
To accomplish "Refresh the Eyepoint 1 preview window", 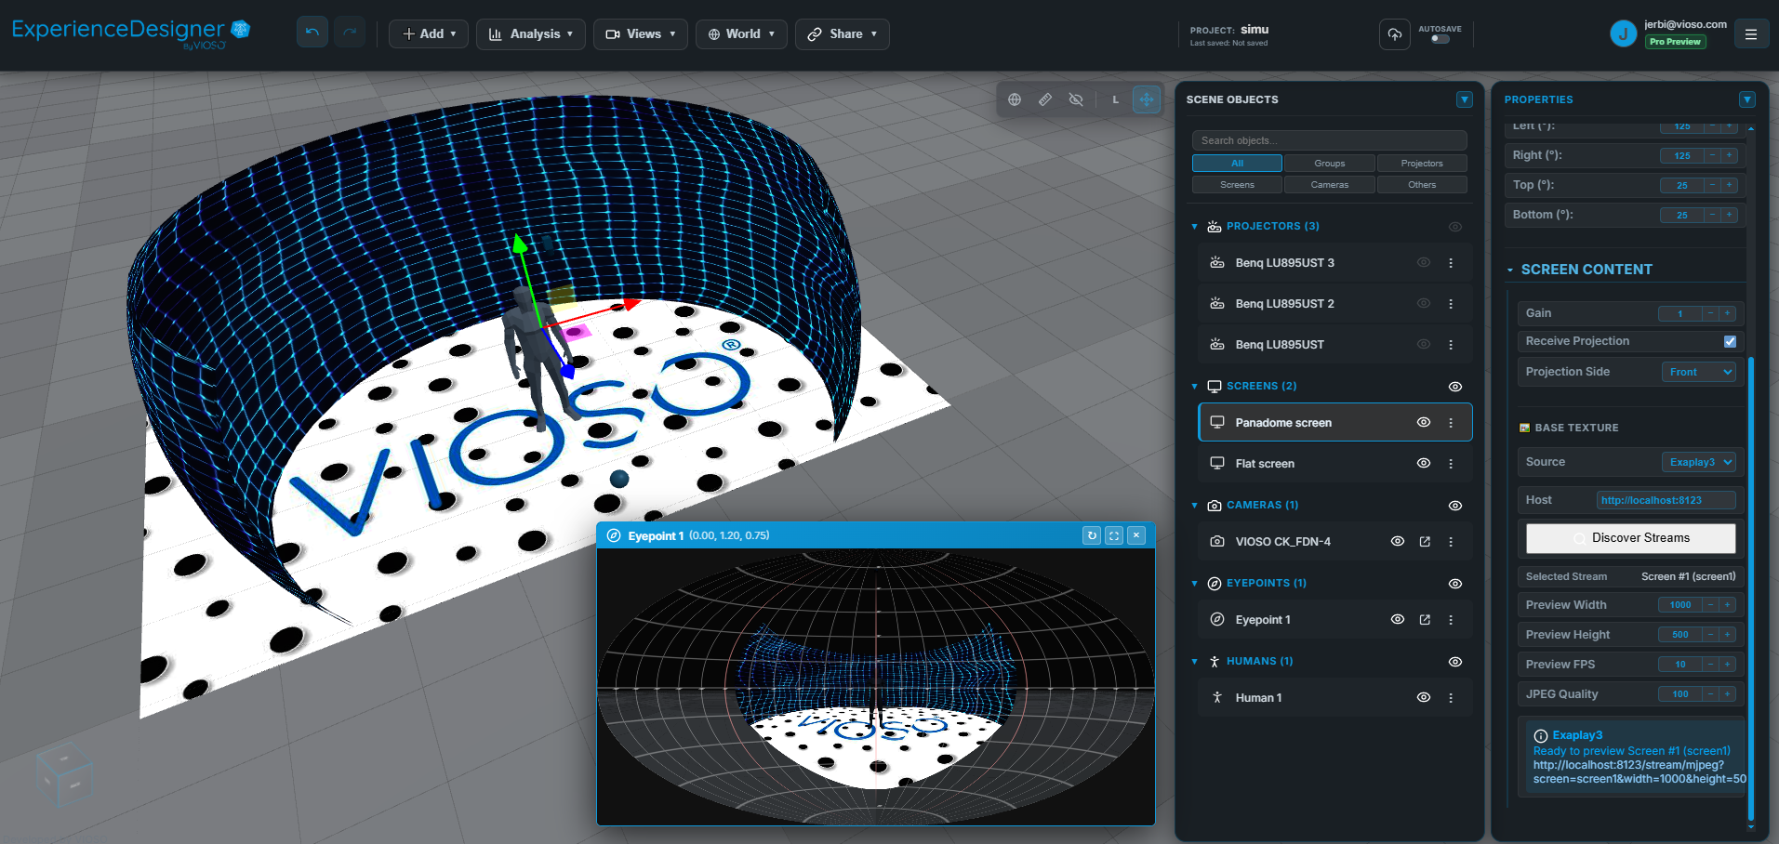I will point(1092,535).
